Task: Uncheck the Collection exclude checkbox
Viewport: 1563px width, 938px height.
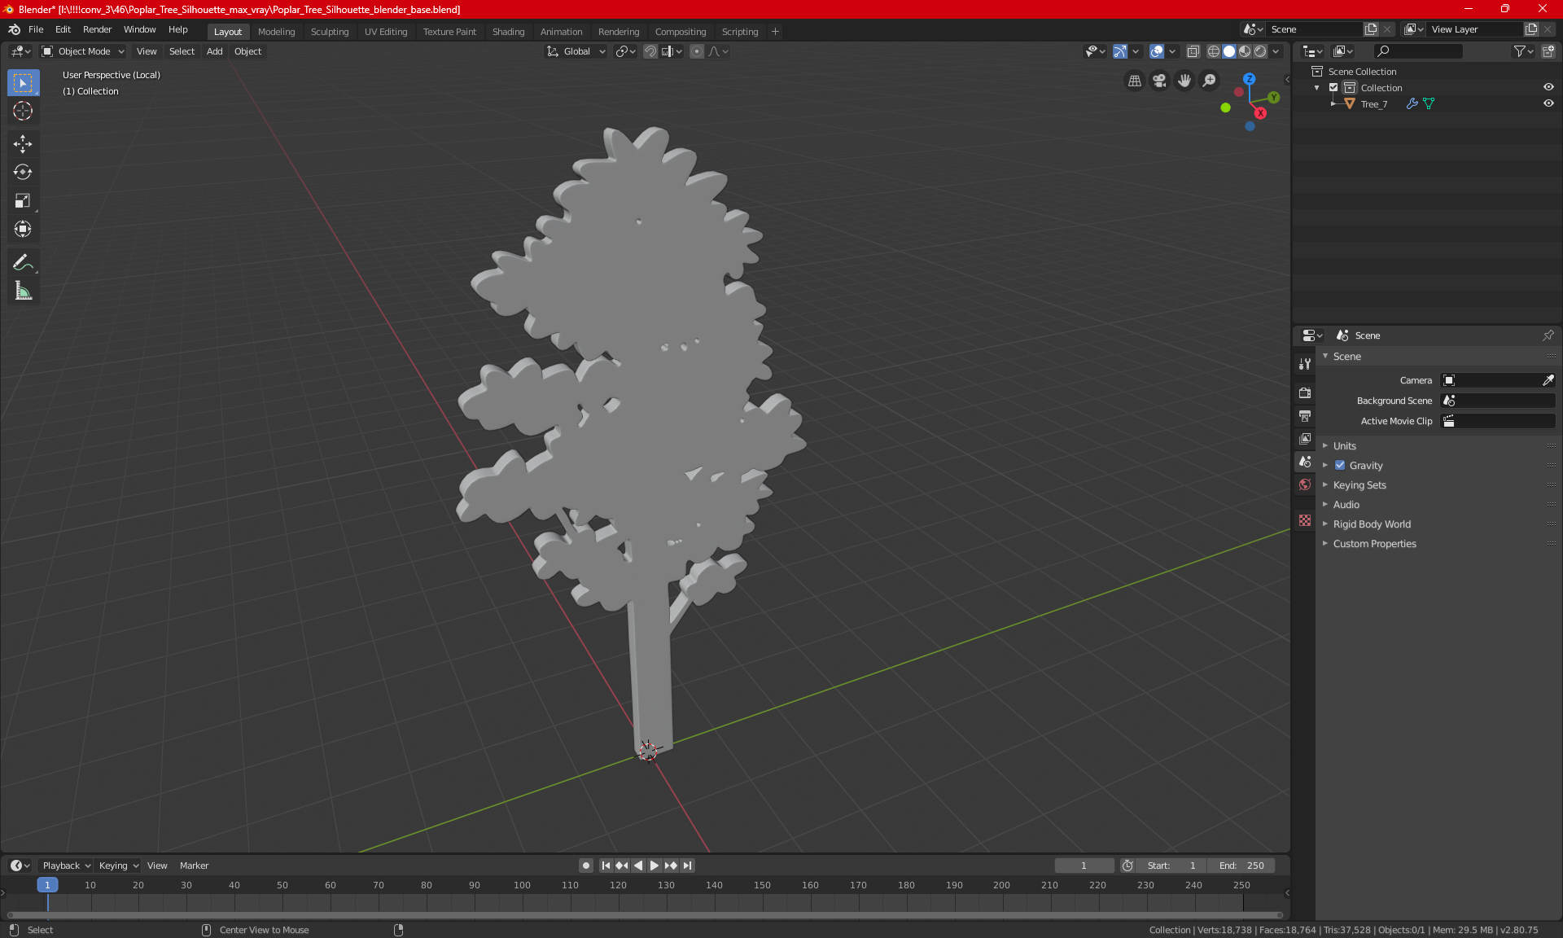Action: (1333, 87)
